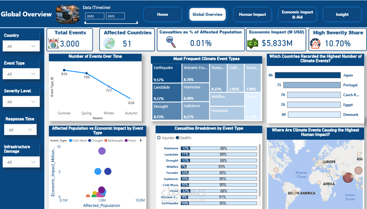
Task: Click the Czech R... country label
Action: click(x=351, y=95)
